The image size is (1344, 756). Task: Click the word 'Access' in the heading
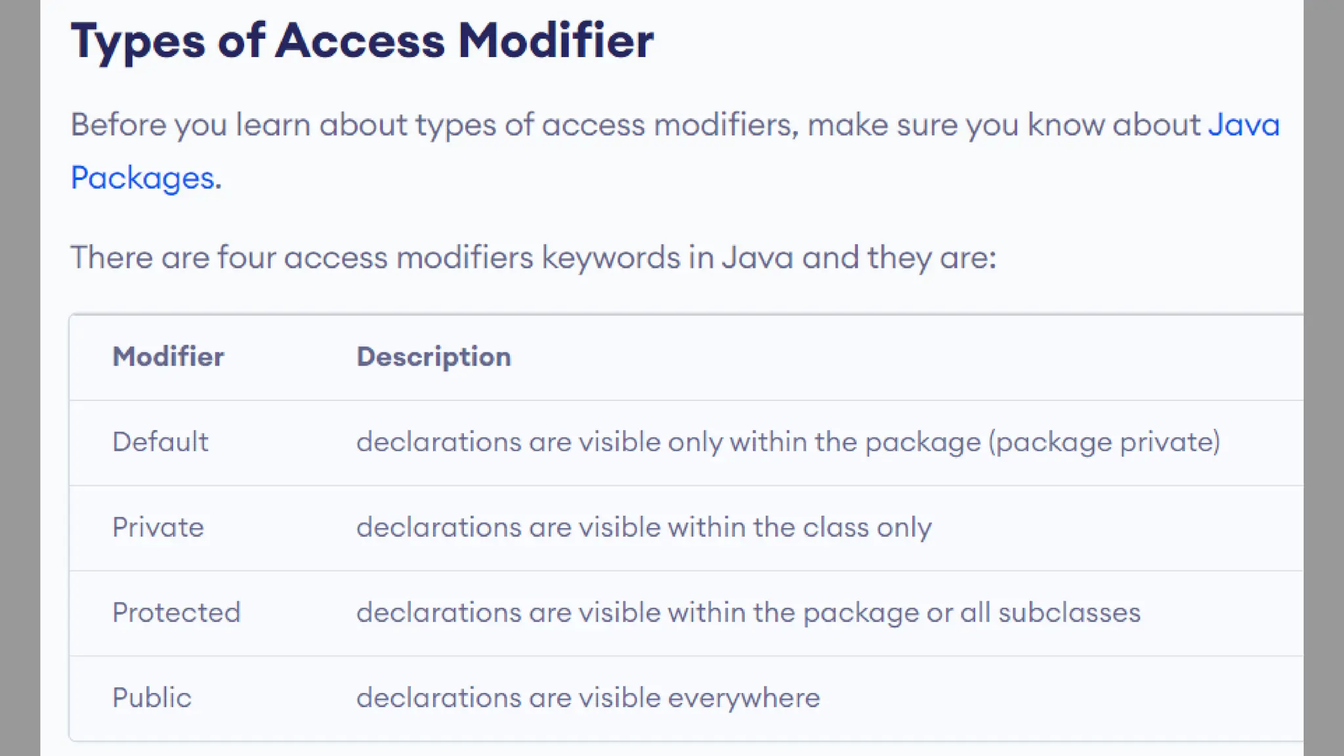[x=360, y=41]
